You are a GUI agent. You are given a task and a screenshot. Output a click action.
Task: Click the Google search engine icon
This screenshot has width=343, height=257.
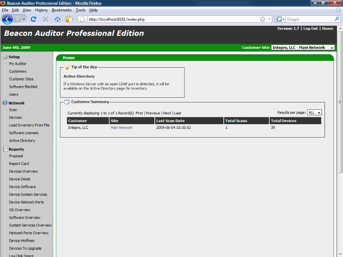coord(279,19)
